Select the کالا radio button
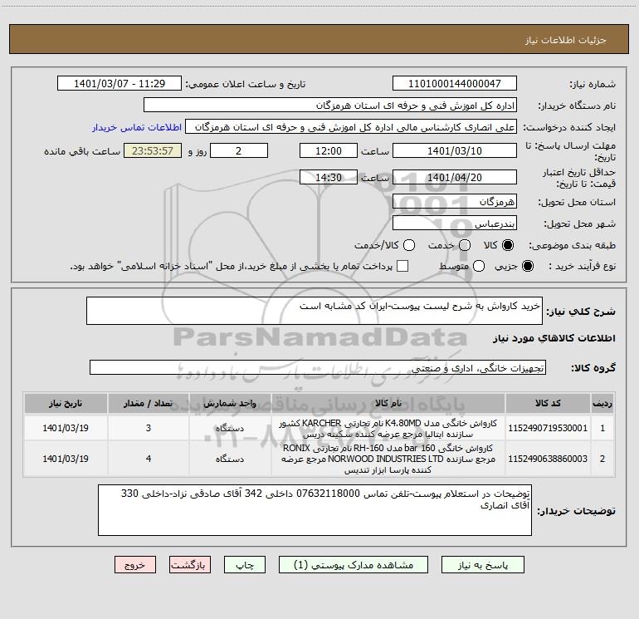This screenshot has height=619, width=639. (x=508, y=245)
